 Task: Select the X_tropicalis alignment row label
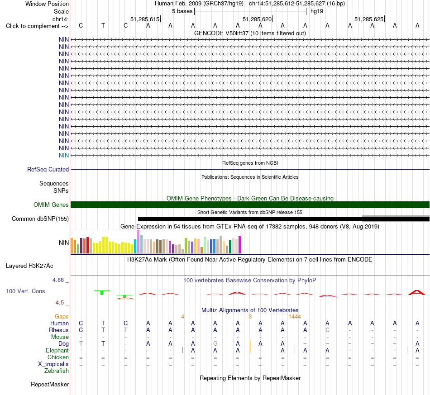[x=53, y=364]
